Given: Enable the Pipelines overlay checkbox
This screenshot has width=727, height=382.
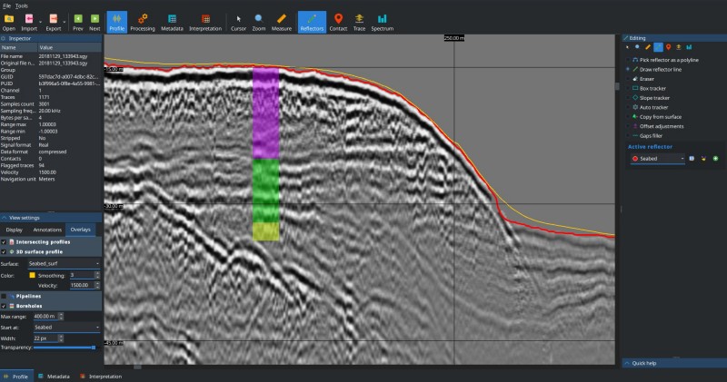Looking at the screenshot, I should (x=4, y=297).
